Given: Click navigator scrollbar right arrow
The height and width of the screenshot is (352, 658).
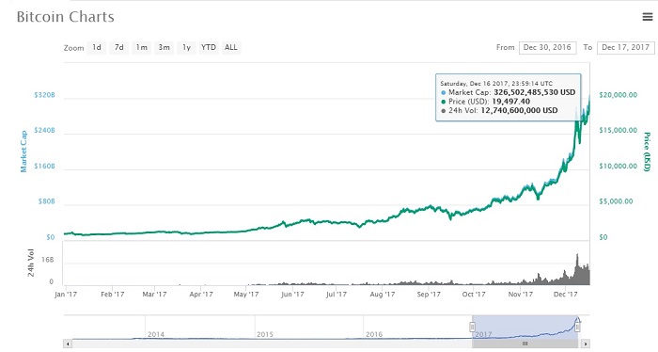Looking at the screenshot, I should (x=586, y=344).
